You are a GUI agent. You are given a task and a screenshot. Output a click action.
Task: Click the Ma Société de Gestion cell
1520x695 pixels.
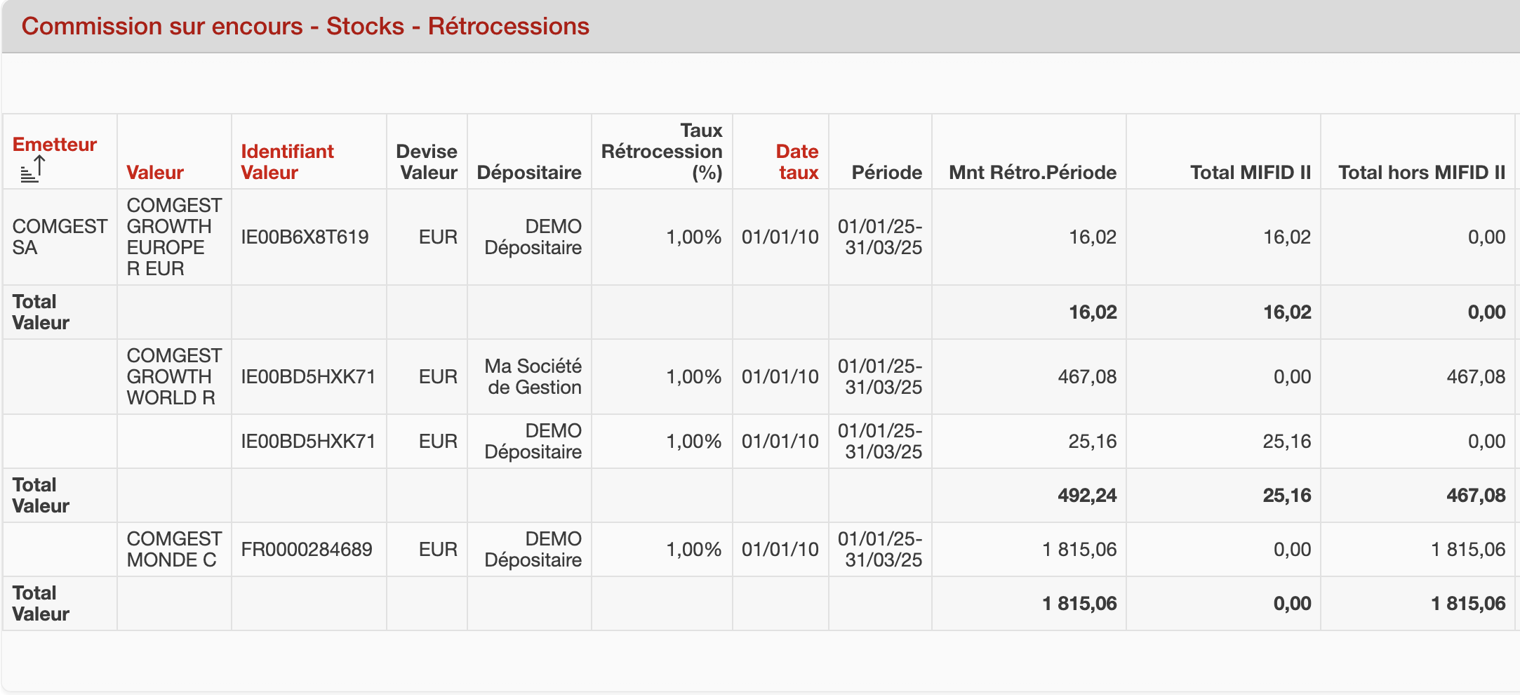(533, 377)
